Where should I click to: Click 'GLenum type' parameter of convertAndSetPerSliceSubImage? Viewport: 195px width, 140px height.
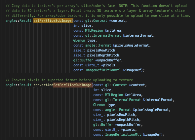point(104,105)
